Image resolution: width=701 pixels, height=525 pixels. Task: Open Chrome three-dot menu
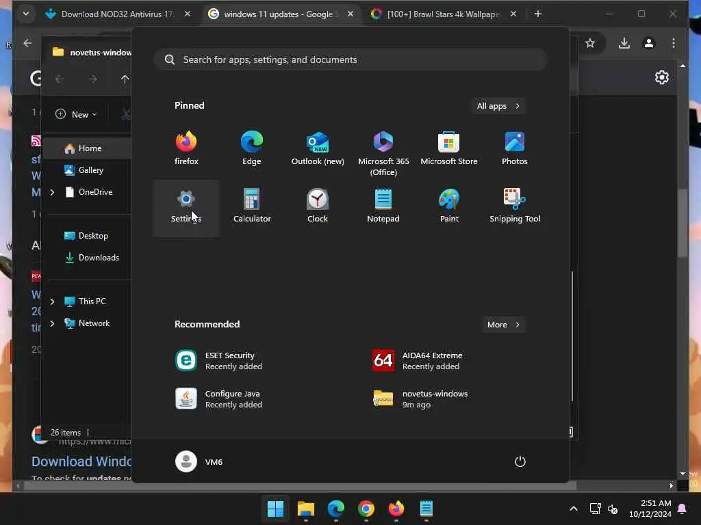coord(674,43)
